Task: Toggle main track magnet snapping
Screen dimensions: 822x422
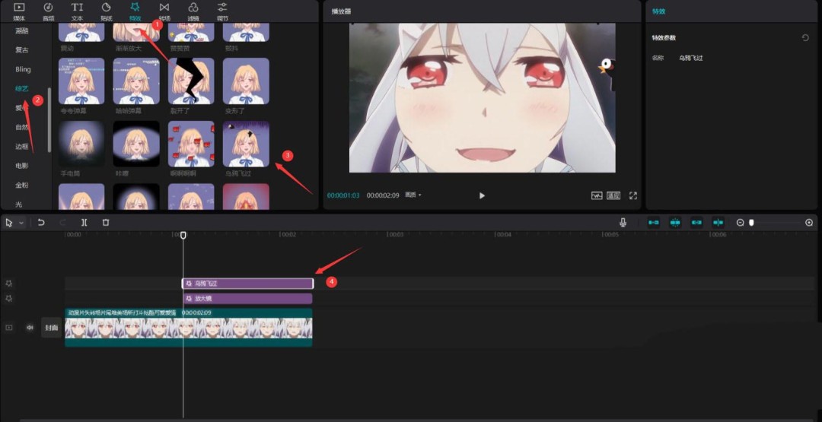Action: (x=654, y=223)
